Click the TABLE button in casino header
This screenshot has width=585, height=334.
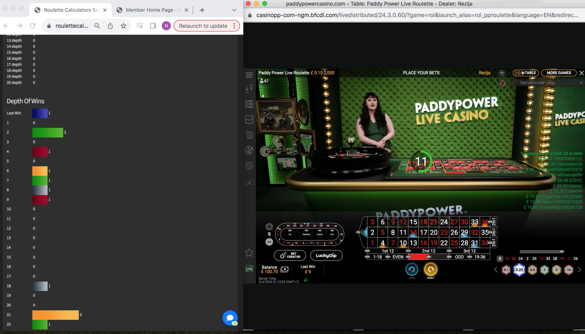point(526,73)
